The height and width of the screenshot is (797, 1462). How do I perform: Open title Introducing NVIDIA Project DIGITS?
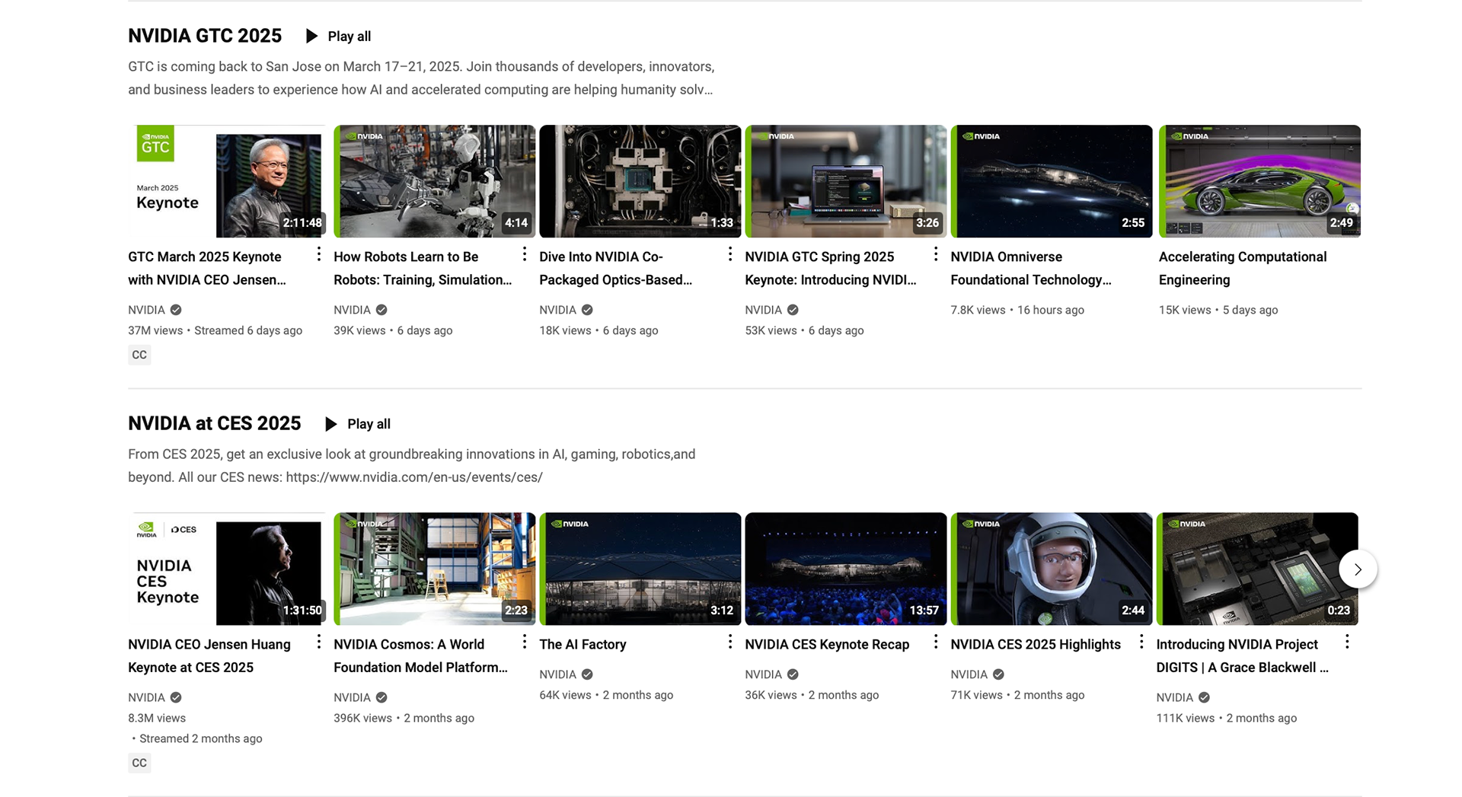pyautogui.click(x=1243, y=655)
